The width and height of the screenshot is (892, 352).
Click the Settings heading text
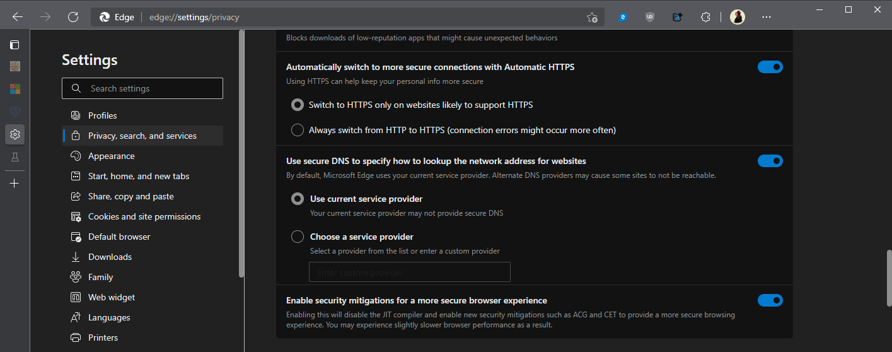point(90,60)
